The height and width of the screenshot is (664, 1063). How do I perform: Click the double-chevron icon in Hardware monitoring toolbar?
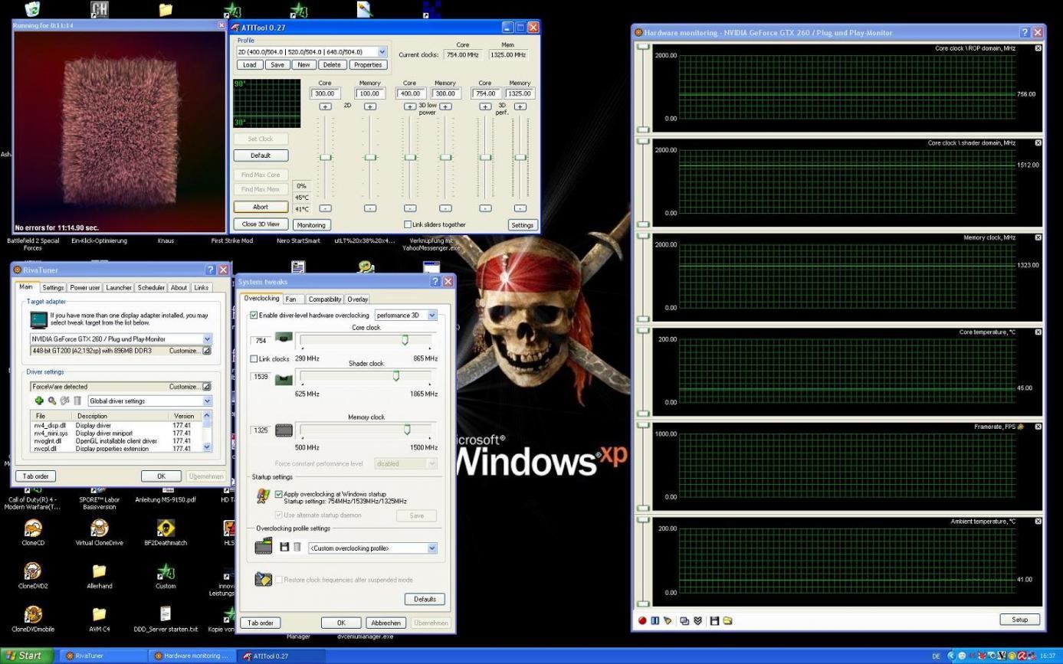[x=697, y=620]
